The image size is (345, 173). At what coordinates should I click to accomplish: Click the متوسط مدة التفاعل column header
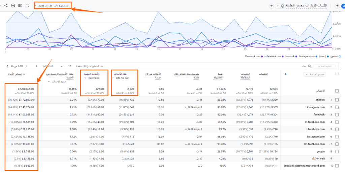(187, 76)
